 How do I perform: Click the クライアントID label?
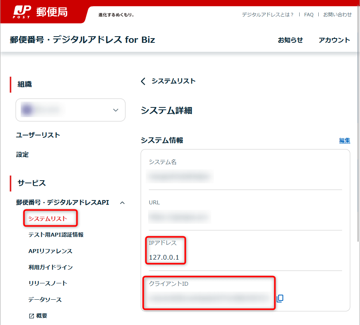169,284
